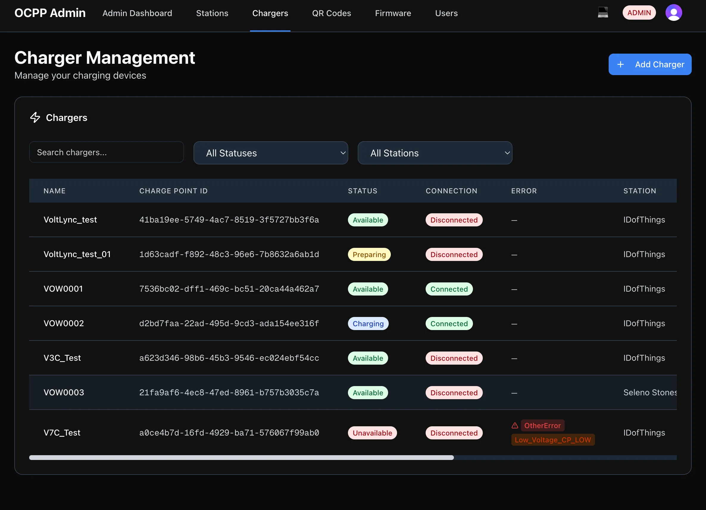
Task: Select the VOW0003 charger name
Action: [64, 393]
